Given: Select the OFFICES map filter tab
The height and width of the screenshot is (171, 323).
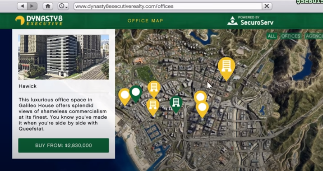Looking at the screenshot, I should [x=291, y=36].
